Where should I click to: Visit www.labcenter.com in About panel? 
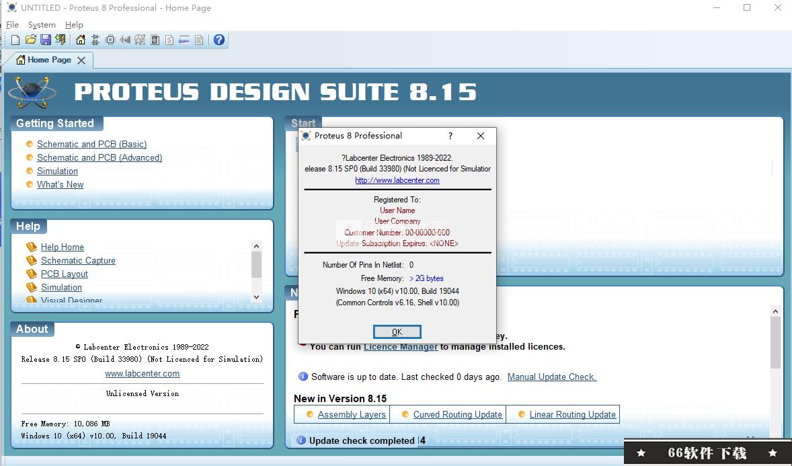click(x=143, y=373)
